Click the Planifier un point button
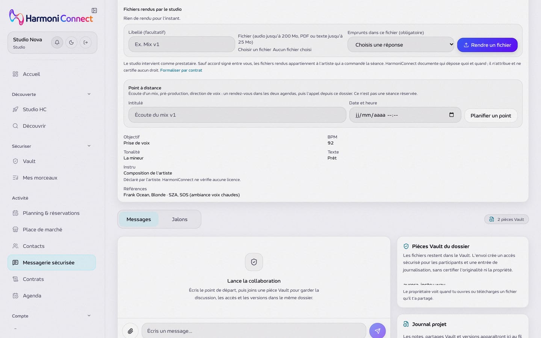541x338 pixels. pos(491,116)
